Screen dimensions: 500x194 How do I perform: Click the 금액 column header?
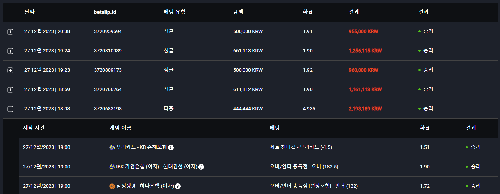238,12
